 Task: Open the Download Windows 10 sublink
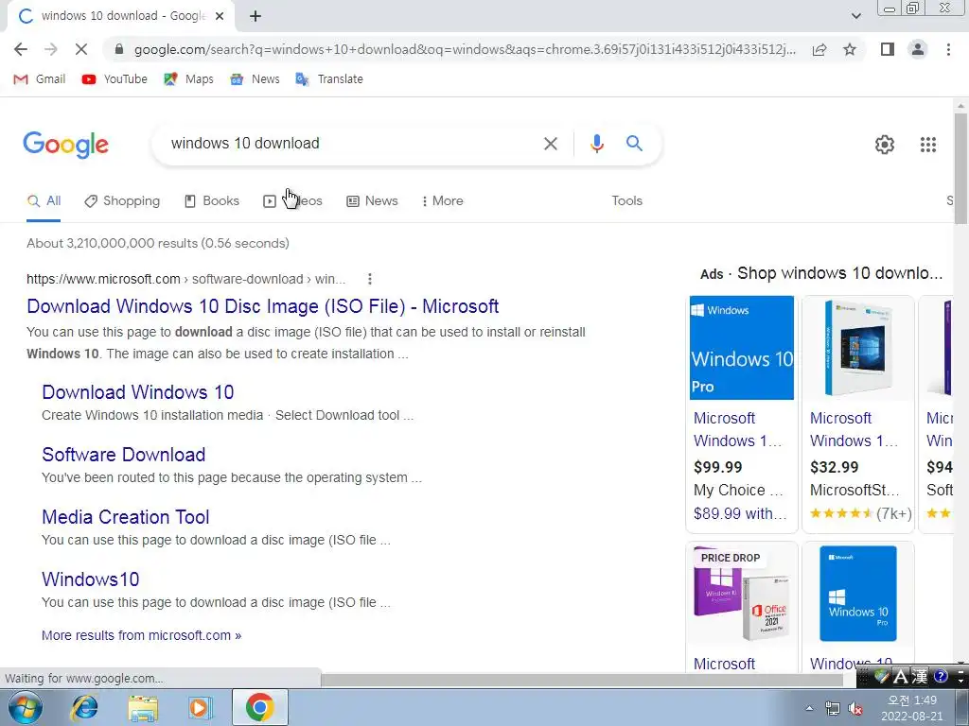(x=138, y=392)
